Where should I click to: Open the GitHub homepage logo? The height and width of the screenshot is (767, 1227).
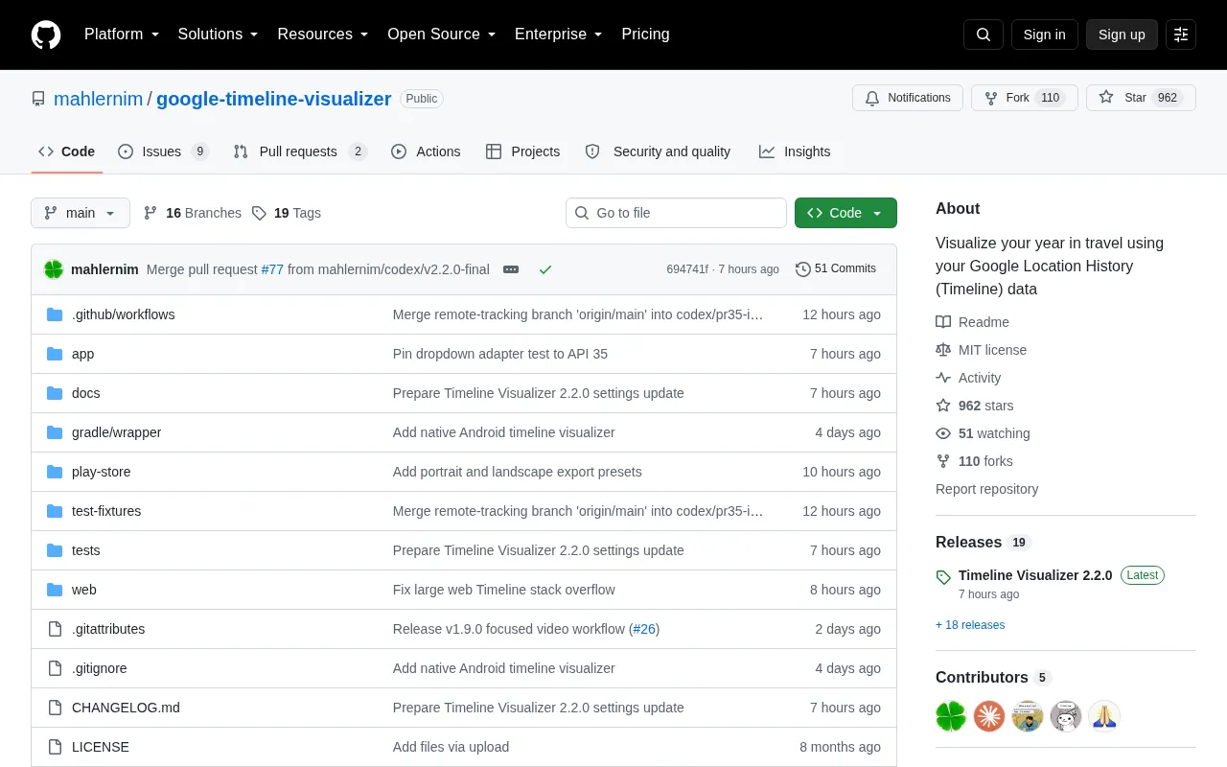[46, 35]
